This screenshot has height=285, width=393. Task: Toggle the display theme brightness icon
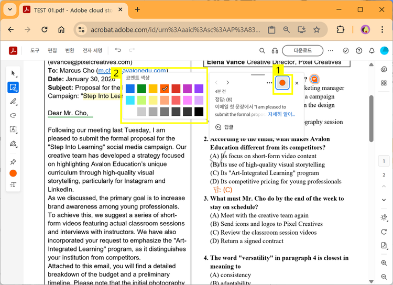(x=384, y=217)
